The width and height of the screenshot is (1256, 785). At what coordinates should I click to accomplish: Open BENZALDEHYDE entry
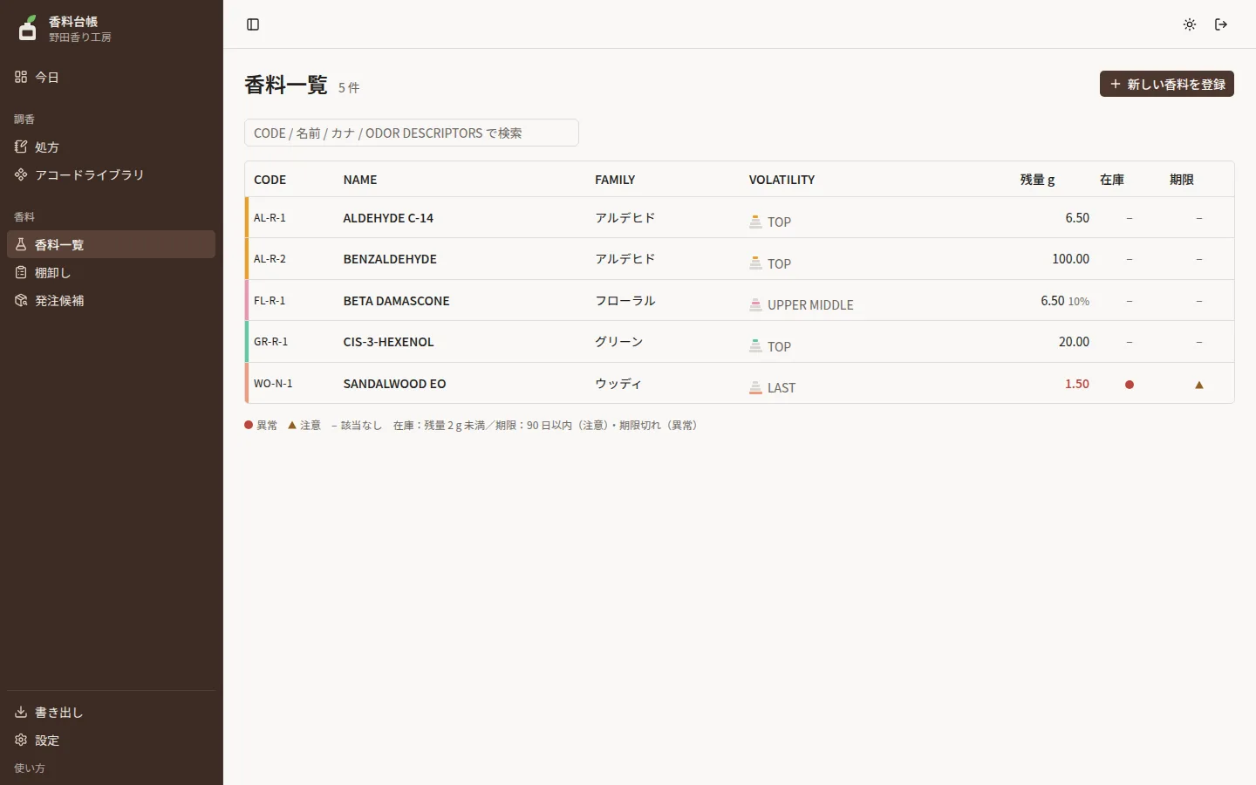pyautogui.click(x=390, y=259)
